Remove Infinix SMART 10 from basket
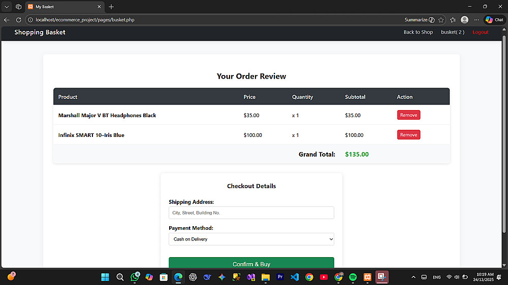Image resolution: width=508 pixels, height=285 pixels. [x=408, y=134]
